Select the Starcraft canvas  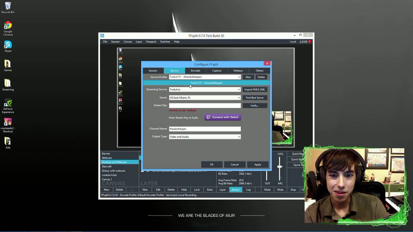[x=120, y=166]
